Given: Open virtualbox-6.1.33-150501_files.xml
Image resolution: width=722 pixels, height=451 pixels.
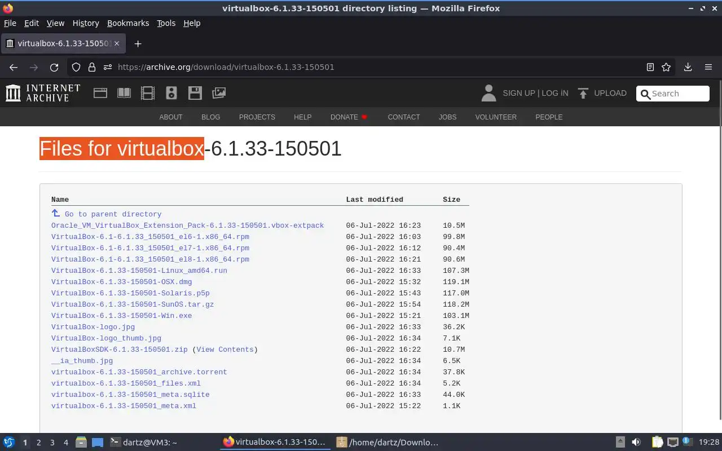Looking at the screenshot, I should 126,383.
